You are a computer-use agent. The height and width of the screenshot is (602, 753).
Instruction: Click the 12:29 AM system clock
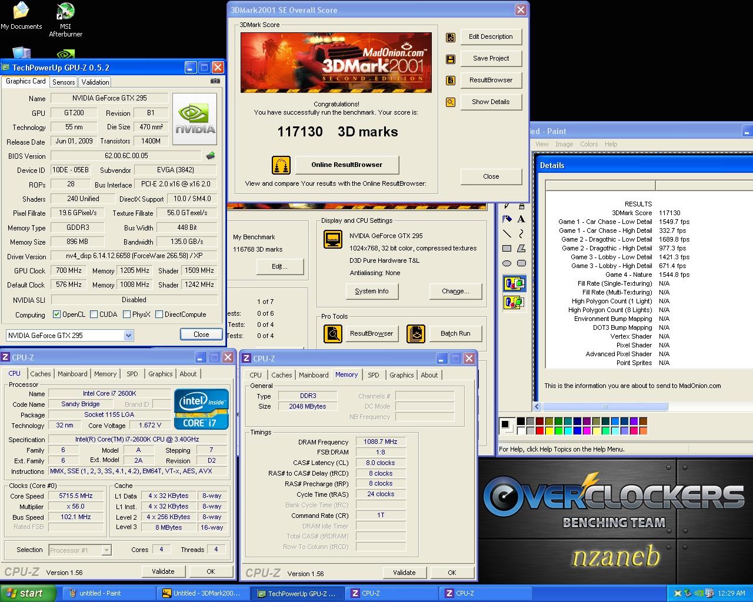732,593
